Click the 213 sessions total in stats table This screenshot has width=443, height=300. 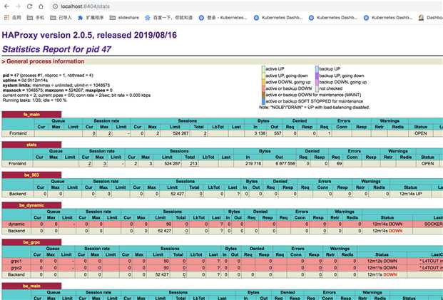click(x=193, y=163)
